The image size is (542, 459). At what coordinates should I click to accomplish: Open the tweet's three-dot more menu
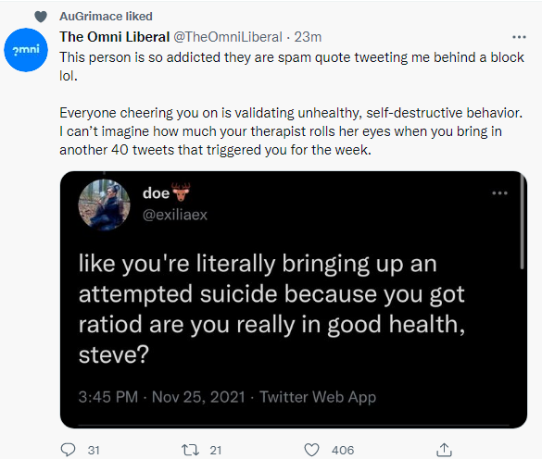[519, 37]
